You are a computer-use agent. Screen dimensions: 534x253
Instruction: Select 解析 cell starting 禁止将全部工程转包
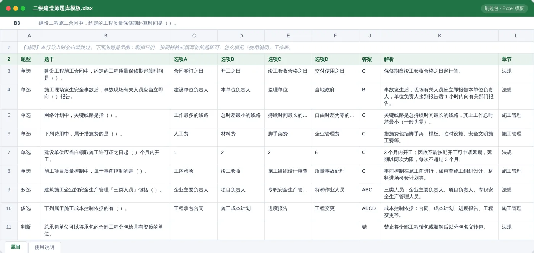click(439, 231)
